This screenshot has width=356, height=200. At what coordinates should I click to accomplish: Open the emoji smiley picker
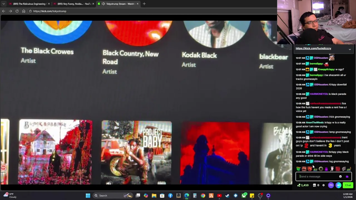click(x=340, y=176)
